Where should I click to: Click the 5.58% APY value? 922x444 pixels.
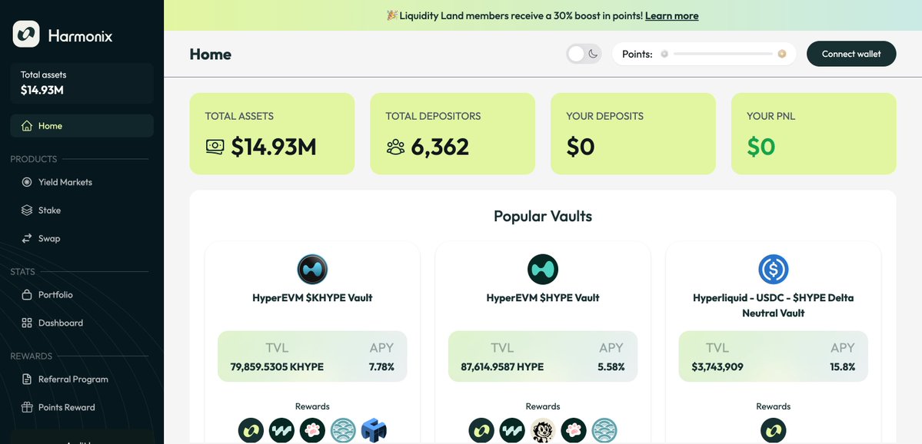(x=611, y=367)
